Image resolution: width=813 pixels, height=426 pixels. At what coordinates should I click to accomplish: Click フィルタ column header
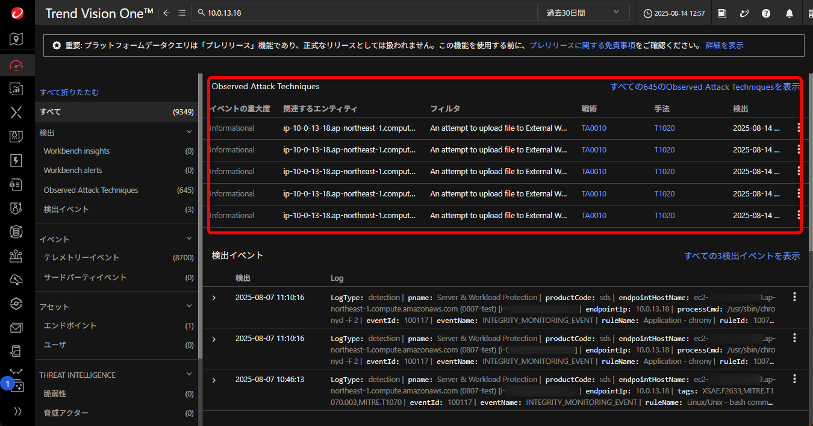pyautogui.click(x=445, y=108)
